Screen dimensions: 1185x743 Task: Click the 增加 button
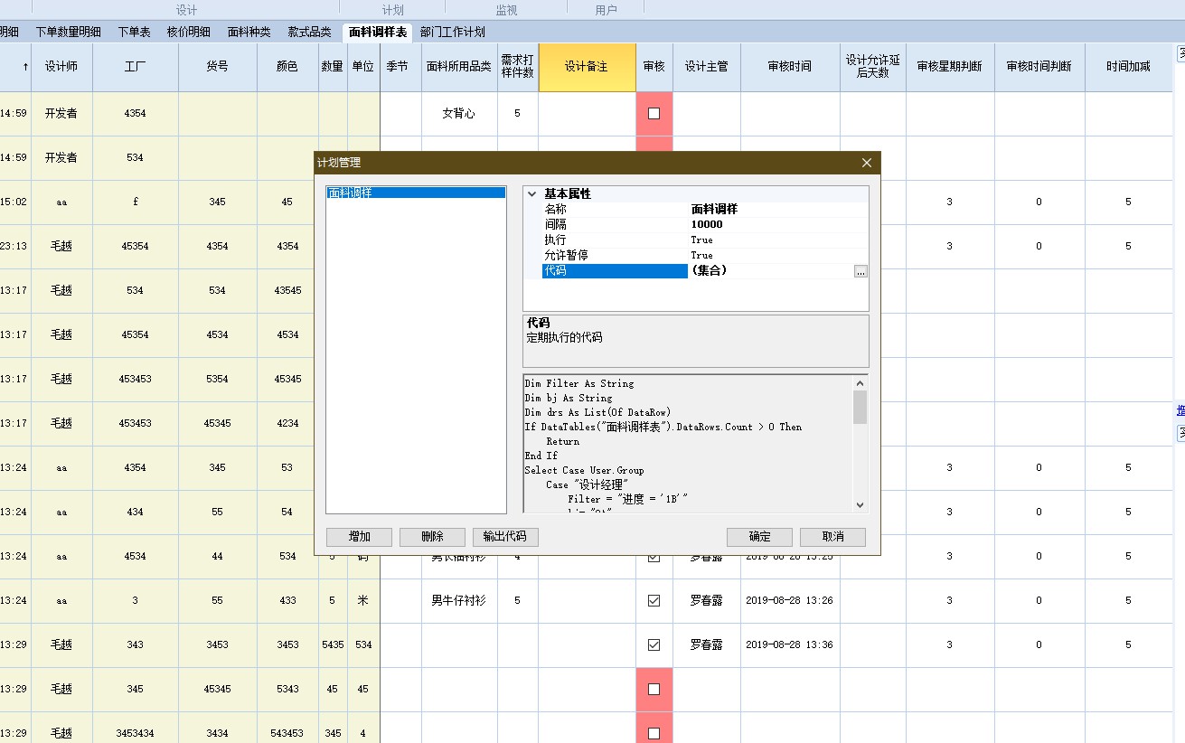pyautogui.click(x=359, y=537)
